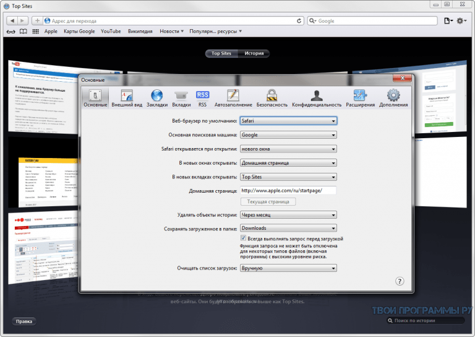Show all bookmarks book icon
475x337 pixels.
(x=24, y=31)
